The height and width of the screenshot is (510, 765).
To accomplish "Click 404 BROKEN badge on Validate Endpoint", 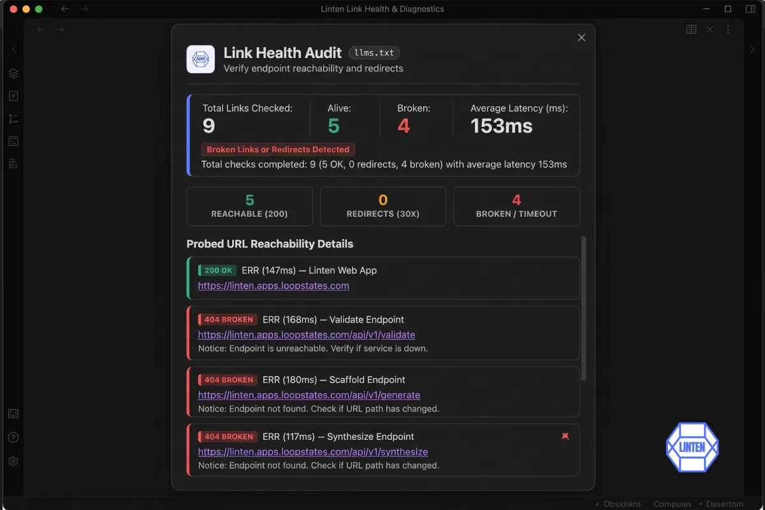I will (x=228, y=319).
